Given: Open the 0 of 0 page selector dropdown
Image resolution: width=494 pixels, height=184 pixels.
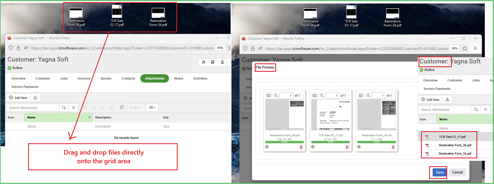Looking at the screenshot, I should [136, 107].
